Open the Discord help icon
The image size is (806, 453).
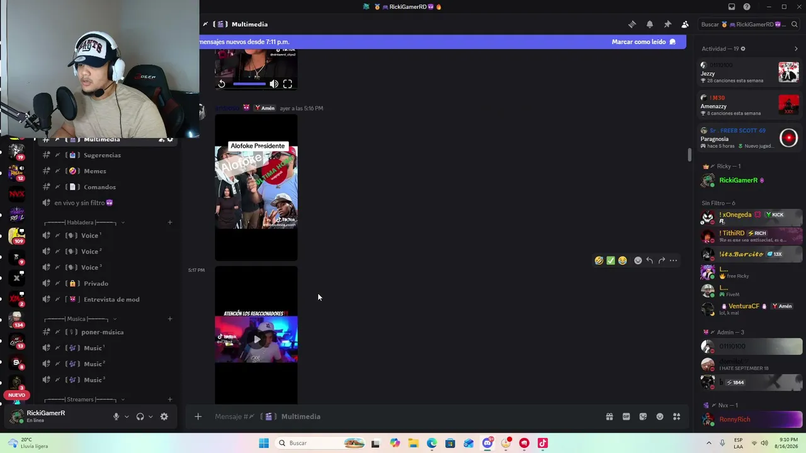pyautogui.click(x=747, y=7)
